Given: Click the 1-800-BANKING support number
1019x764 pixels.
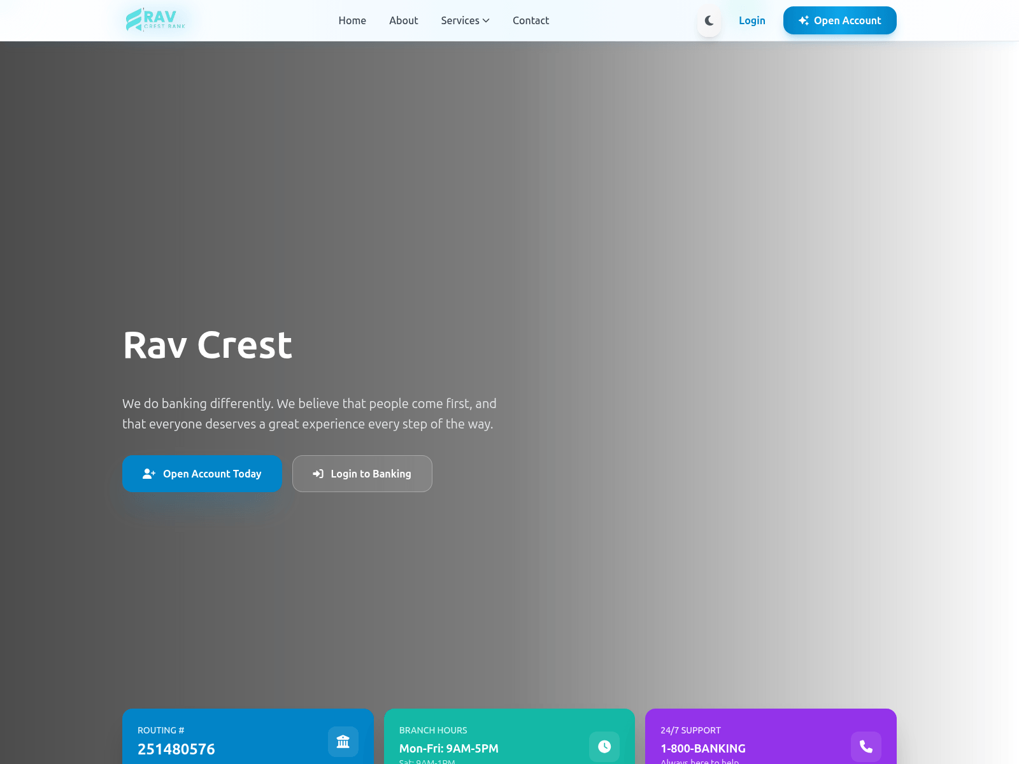Looking at the screenshot, I should tap(702, 749).
